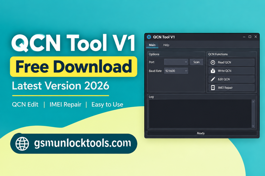Click the Read QCN label
The height and width of the screenshot is (176, 265).
pyautogui.click(x=224, y=62)
